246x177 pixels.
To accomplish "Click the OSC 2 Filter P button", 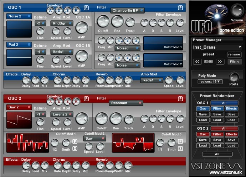I will click(x=180, y=99).
